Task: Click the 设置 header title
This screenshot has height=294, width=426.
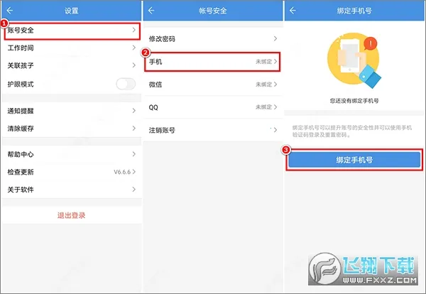Action: [72, 11]
